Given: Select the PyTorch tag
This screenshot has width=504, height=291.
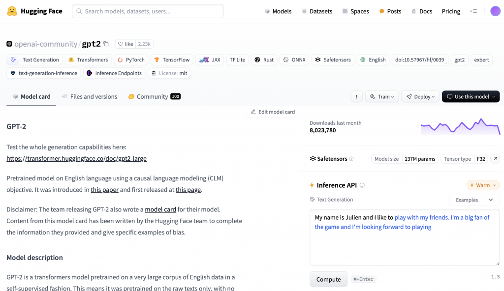Looking at the screenshot, I should point(131,60).
